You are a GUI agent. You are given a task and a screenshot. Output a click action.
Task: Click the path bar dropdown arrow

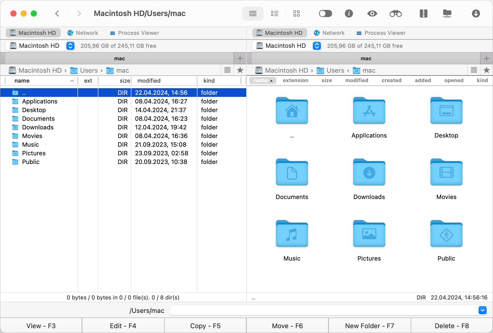483,310
